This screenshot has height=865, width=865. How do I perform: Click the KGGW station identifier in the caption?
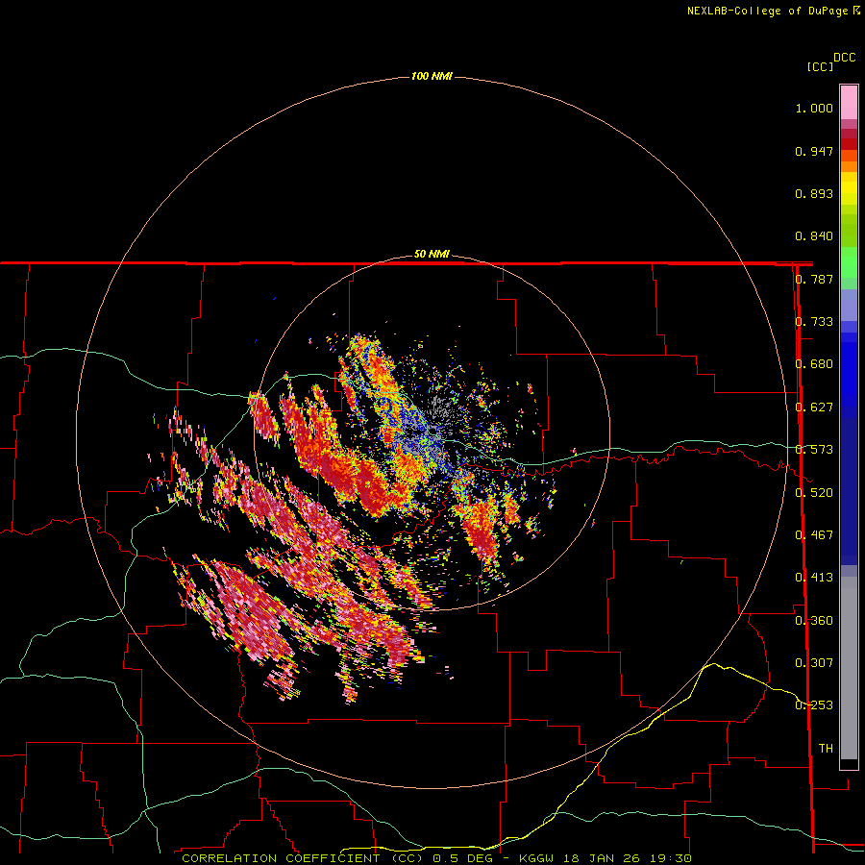point(536,858)
